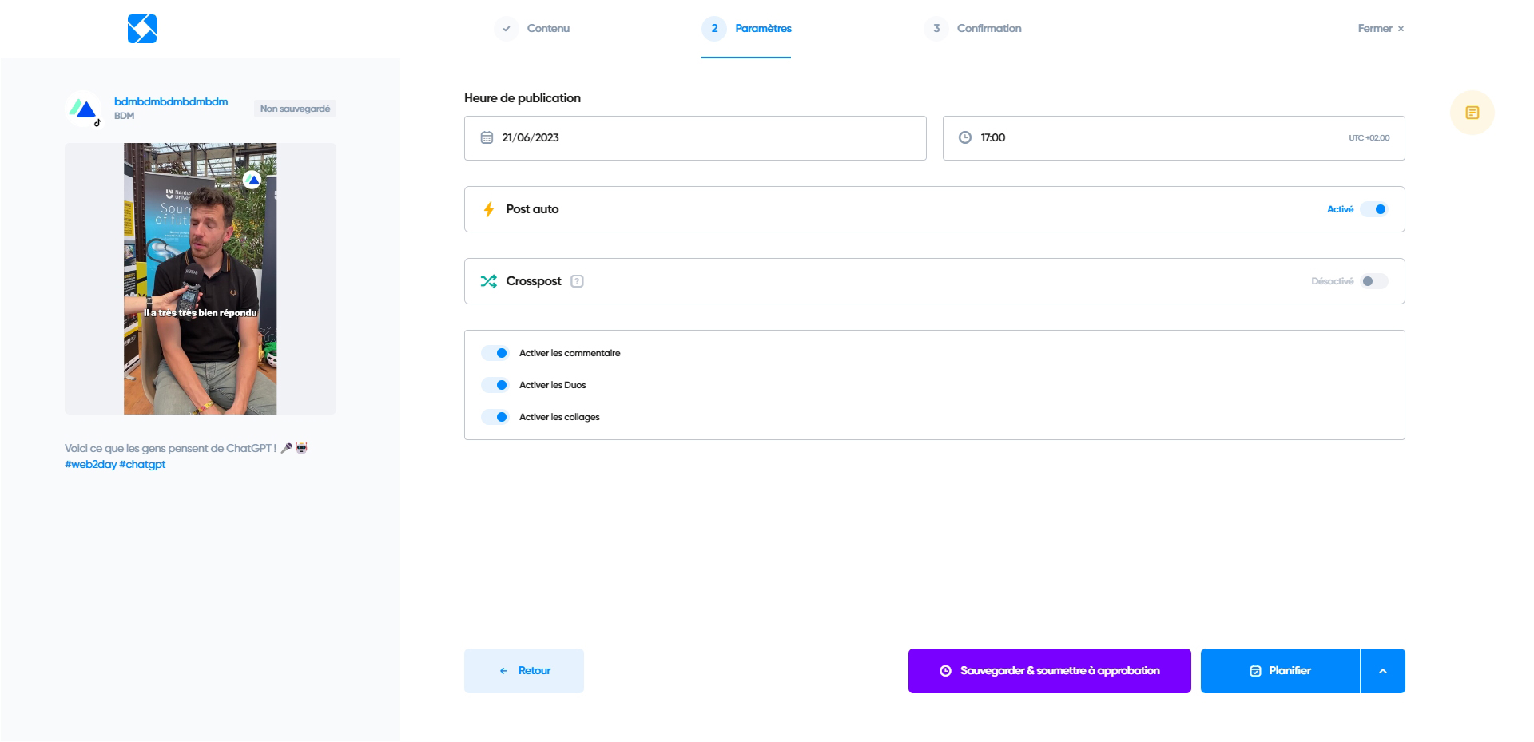Toggle Activer les commentaire switch
The height and width of the screenshot is (742, 1534).
pos(495,353)
